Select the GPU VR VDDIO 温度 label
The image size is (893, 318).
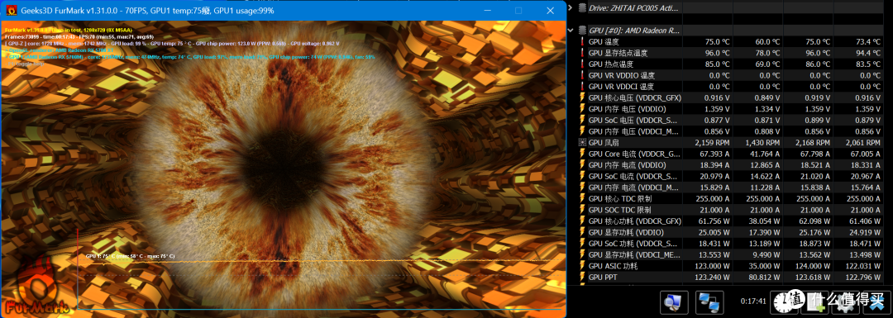622,75
